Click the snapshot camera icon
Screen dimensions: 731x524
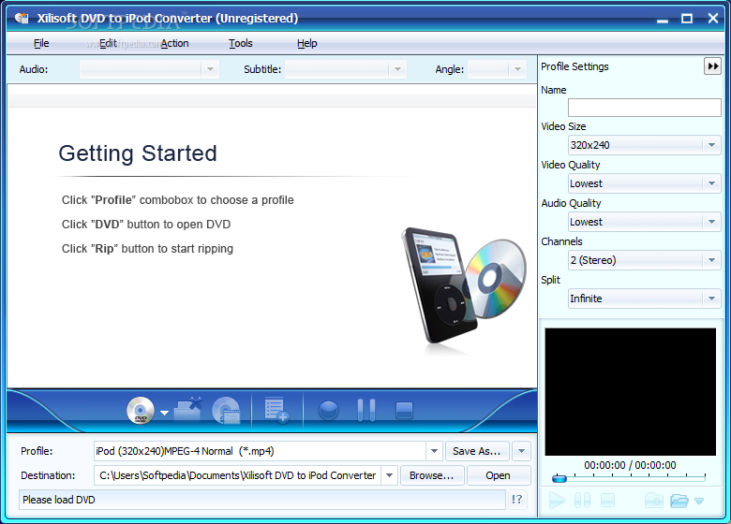coord(654,501)
